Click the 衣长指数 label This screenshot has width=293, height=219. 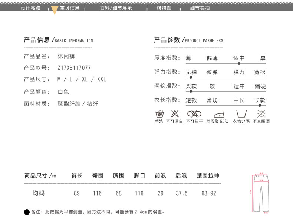coord(167,100)
